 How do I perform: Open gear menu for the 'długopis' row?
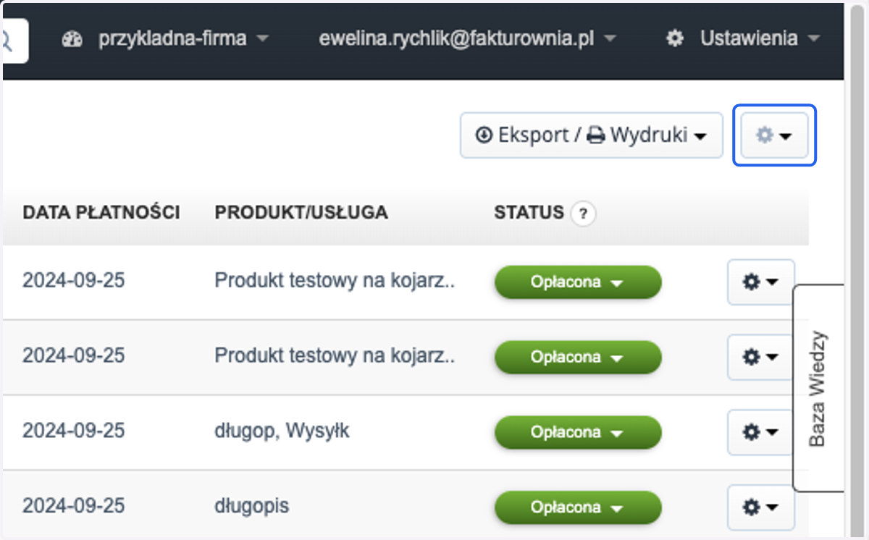(760, 507)
